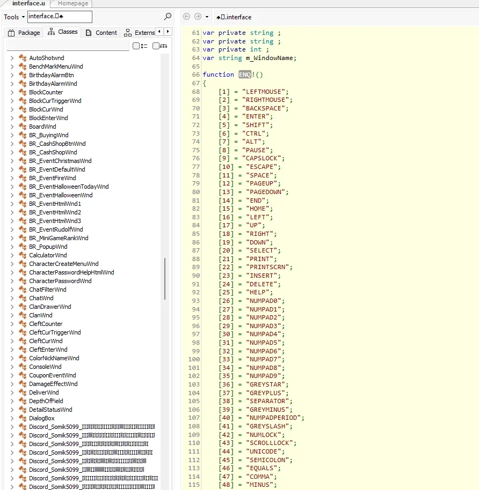Open the Tools dropdown menu
The height and width of the screenshot is (490, 479).
click(x=14, y=17)
